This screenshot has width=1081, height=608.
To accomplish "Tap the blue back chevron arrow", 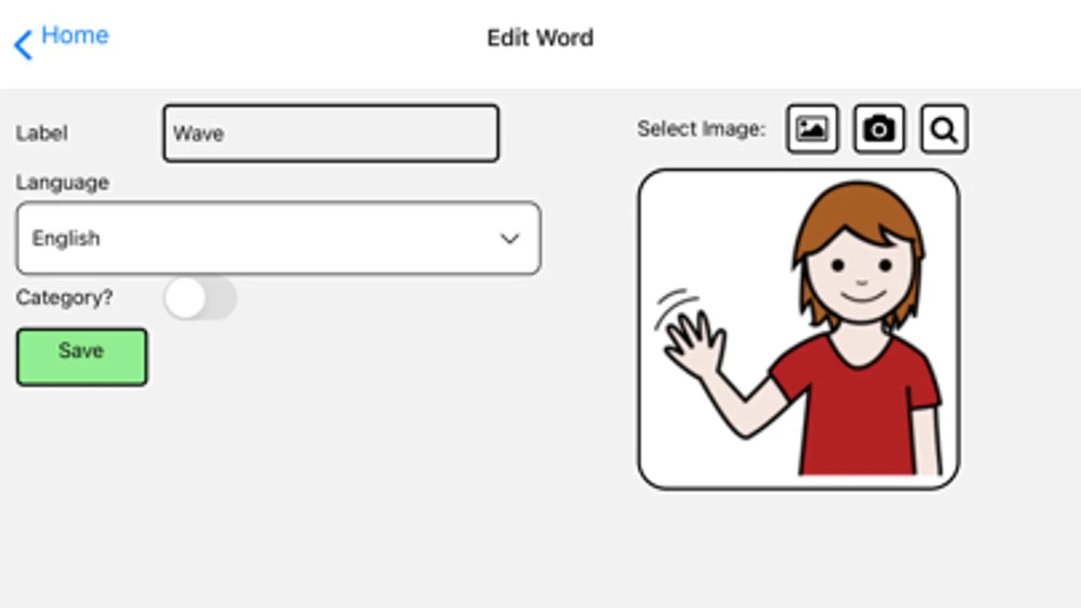I will pyautogui.click(x=23, y=45).
